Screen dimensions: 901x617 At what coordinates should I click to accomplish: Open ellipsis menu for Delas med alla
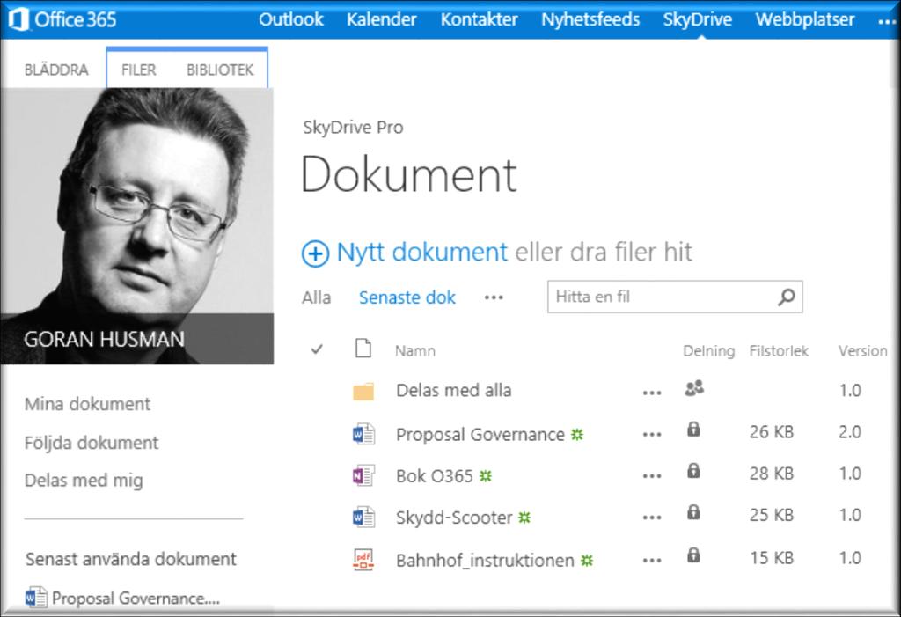tap(652, 393)
